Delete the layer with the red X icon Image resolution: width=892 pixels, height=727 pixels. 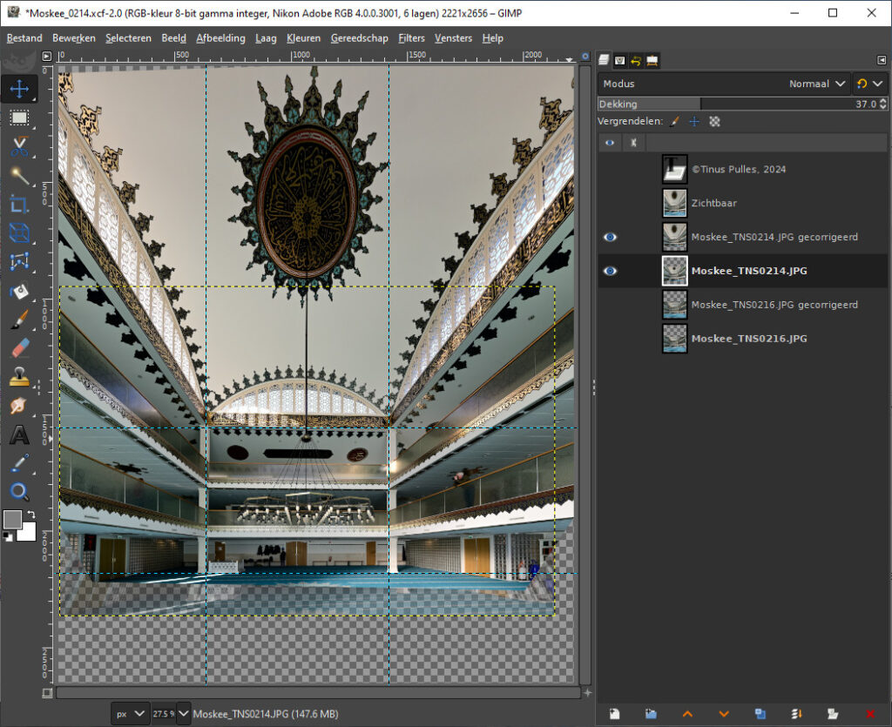coord(870,713)
